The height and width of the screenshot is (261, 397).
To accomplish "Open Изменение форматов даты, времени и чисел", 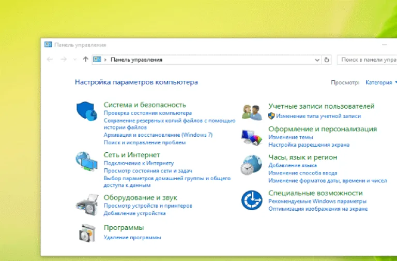I will 328,181.
